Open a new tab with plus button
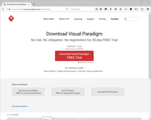This screenshot has height=120, width=151. (x=34, y=4)
